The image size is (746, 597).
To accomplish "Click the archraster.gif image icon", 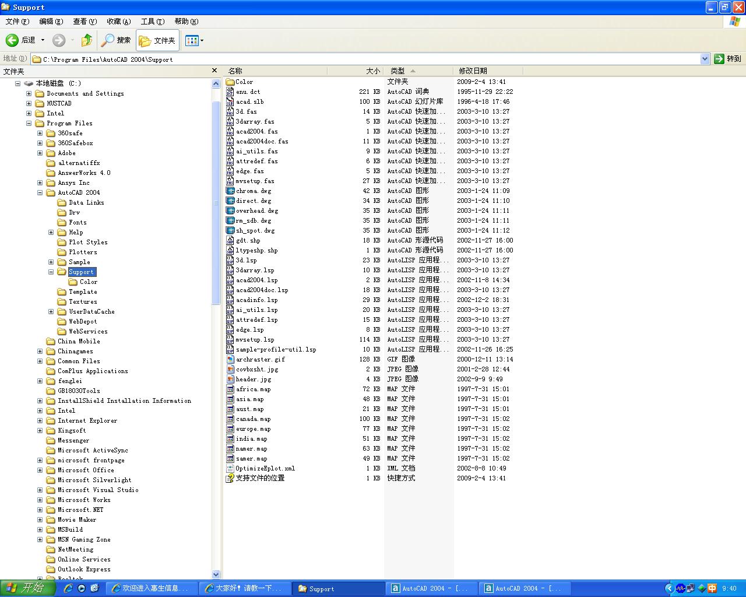I will tap(230, 359).
